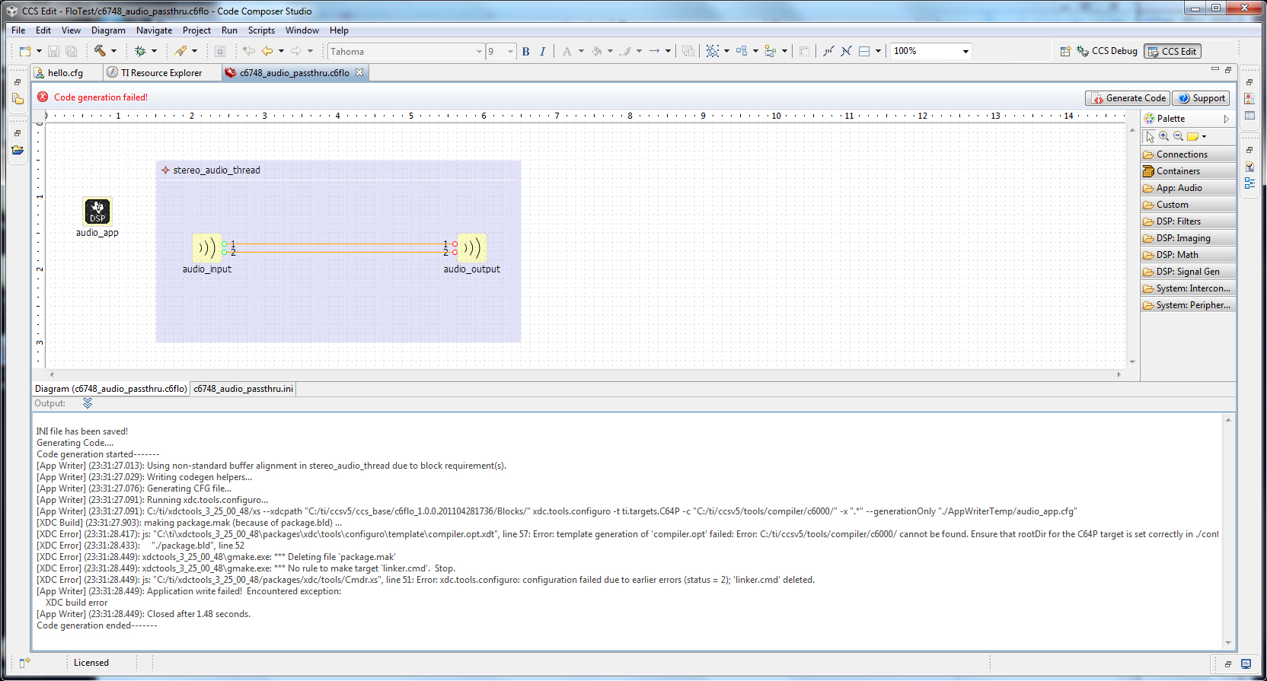Click the Save All icon

click(x=71, y=51)
